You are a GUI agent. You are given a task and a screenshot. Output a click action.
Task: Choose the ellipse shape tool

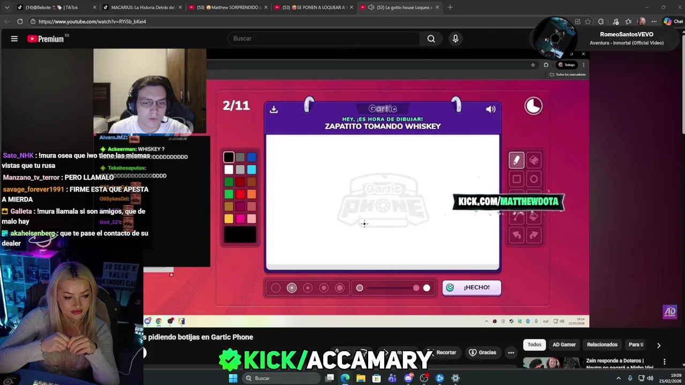point(534,179)
